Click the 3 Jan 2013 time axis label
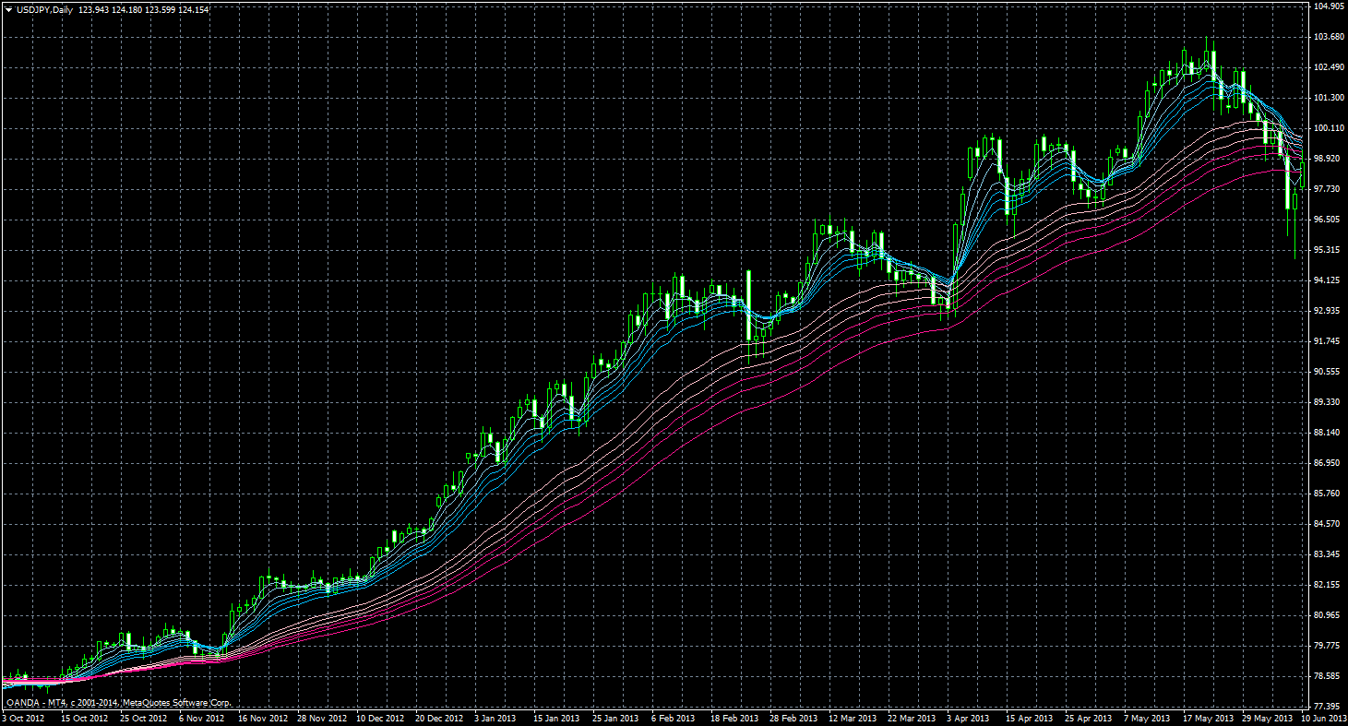Image resolution: width=1348 pixels, height=726 pixels. 495,718
